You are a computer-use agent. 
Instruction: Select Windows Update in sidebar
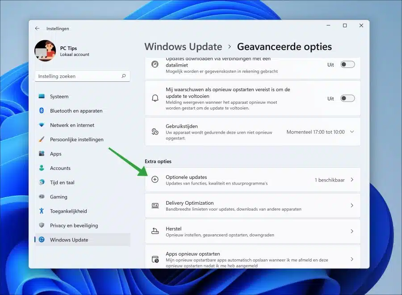pos(83,240)
